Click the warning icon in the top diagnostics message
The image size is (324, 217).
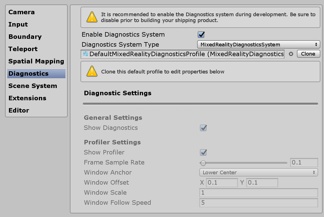click(x=92, y=17)
